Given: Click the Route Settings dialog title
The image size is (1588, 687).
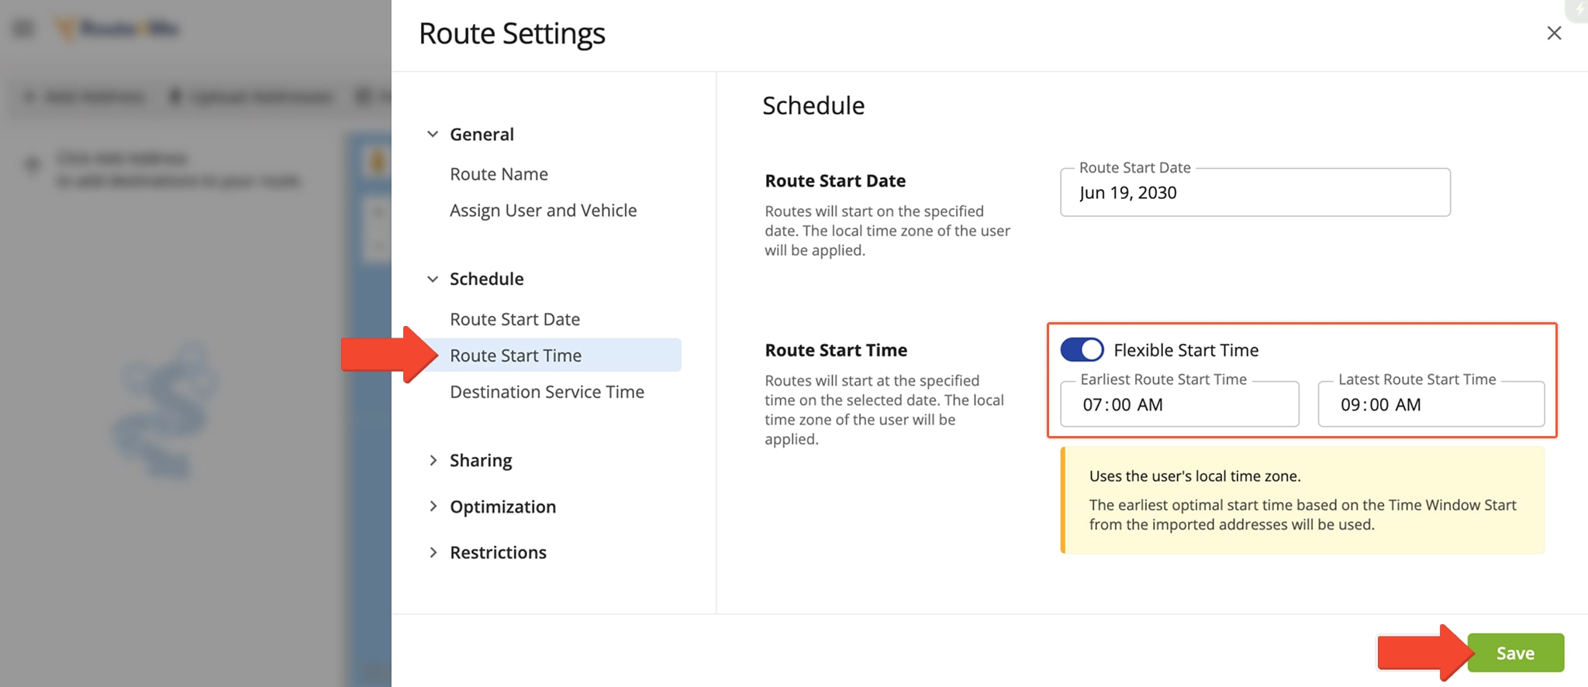Looking at the screenshot, I should coord(512,33).
